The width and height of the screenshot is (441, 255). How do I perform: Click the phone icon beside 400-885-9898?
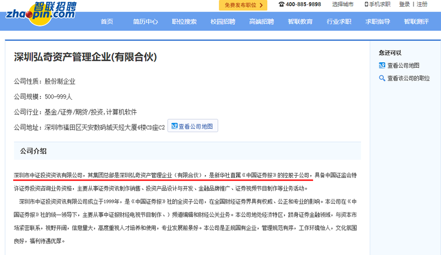point(281,4)
